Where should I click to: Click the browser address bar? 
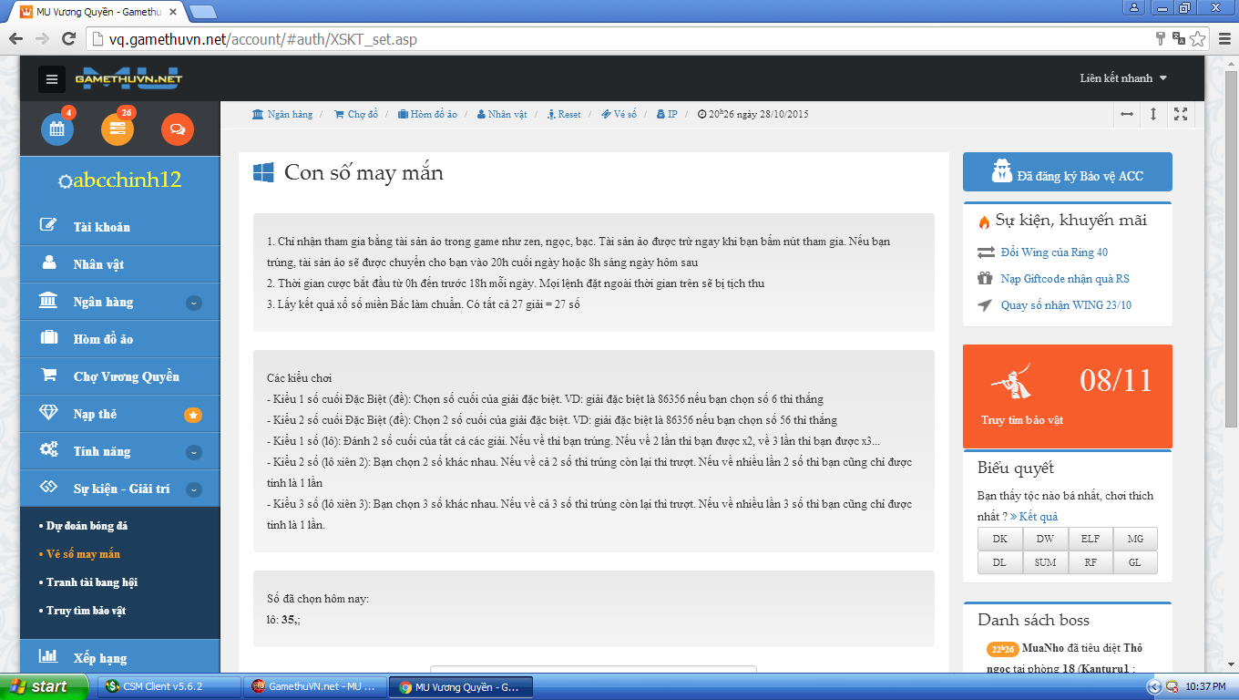coord(619,39)
